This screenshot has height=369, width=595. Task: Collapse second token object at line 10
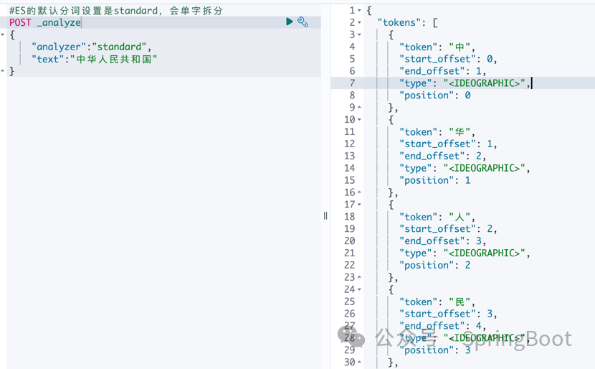tap(359, 120)
